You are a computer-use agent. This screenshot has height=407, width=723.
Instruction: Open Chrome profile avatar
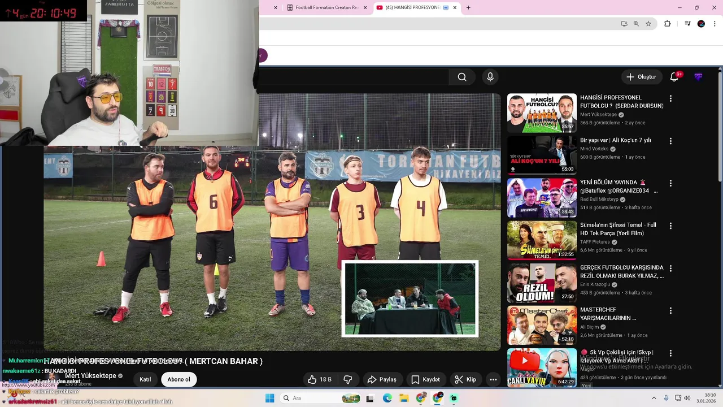(701, 24)
